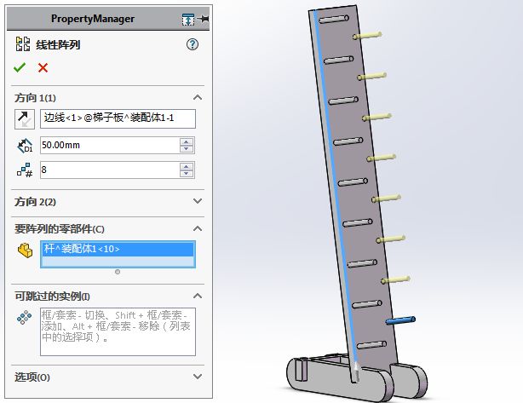
Task: Collapse the 方向 1(1) section
Action: click(198, 97)
